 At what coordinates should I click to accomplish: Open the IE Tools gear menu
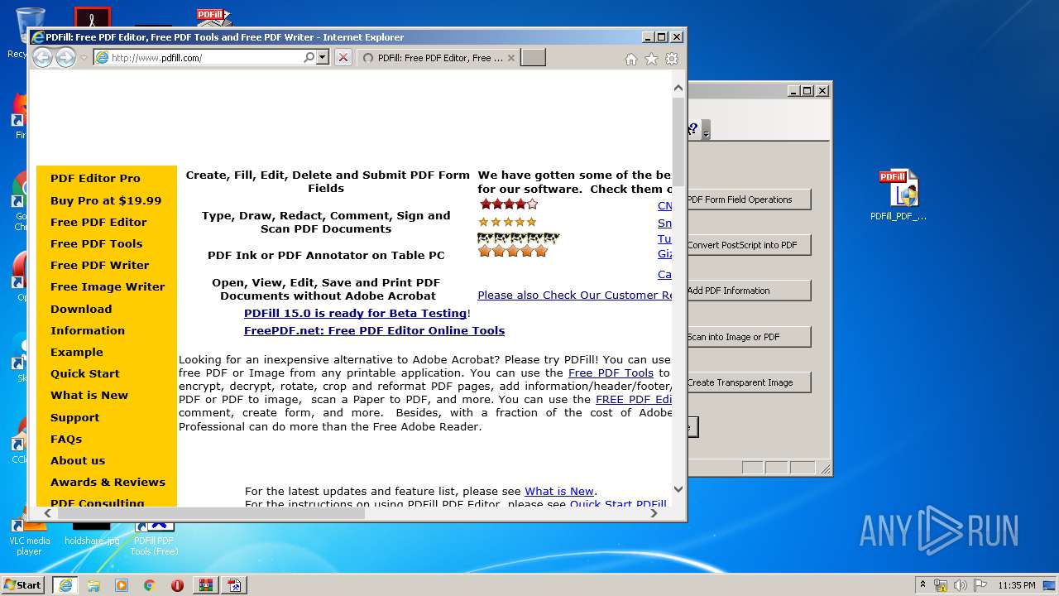click(672, 59)
